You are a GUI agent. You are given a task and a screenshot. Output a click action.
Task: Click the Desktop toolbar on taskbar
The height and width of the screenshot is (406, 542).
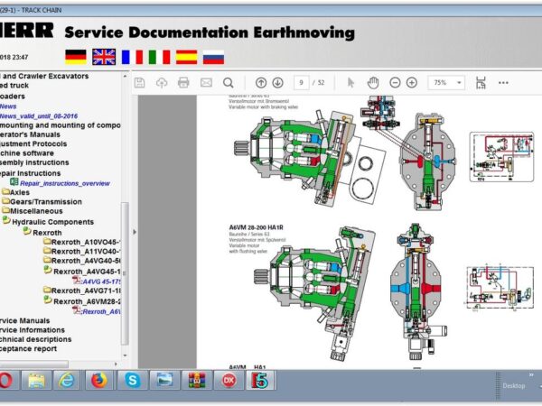point(514,385)
